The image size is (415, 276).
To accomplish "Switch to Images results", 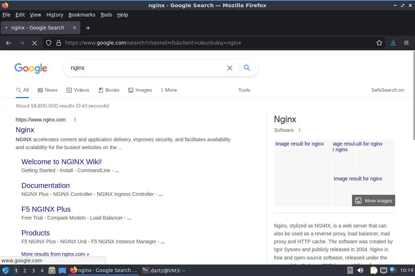I will [140, 90].
